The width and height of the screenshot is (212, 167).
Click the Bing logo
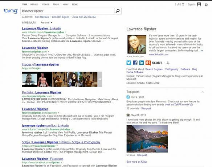(x=11, y=11)
